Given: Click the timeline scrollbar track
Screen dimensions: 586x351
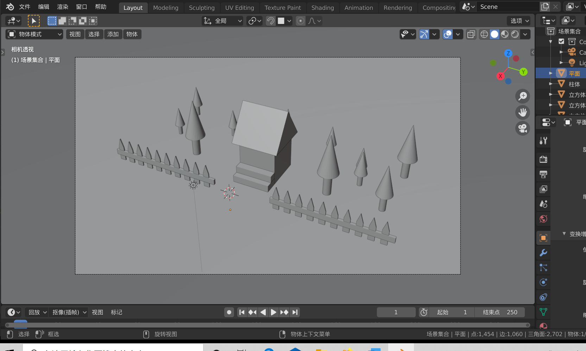Looking at the screenshot, I should [x=267, y=325].
